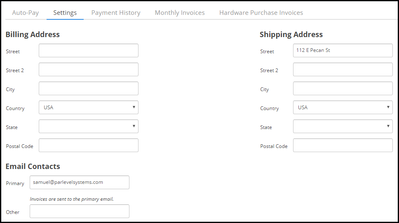This screenshot has height=223, width=399.
Task: Go to Monthly Invoices tab
Action: (x=180, y=13)
